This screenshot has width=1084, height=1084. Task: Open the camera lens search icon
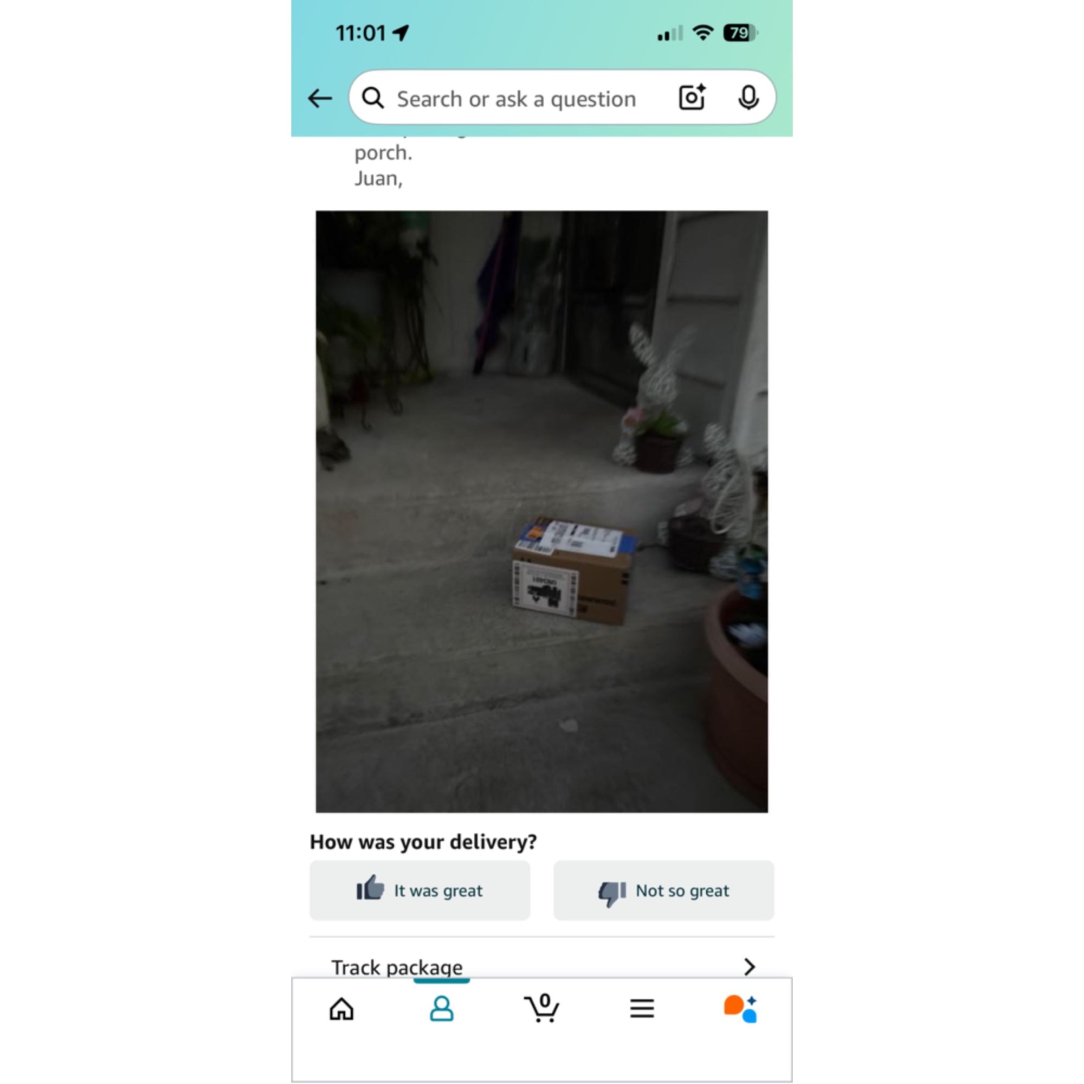692,98
